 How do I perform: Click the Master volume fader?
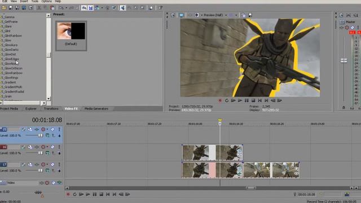(x=344, y=61)
